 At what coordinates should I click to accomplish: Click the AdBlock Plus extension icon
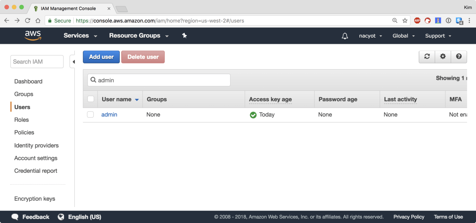pyautogui.click(x=417, y=21)
